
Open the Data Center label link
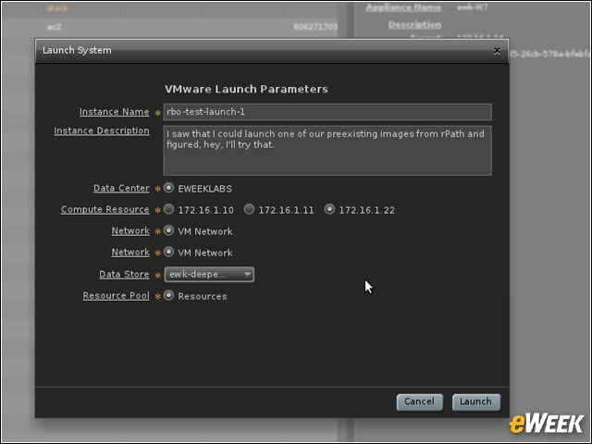pyautogui.click(x=121, y=189)
